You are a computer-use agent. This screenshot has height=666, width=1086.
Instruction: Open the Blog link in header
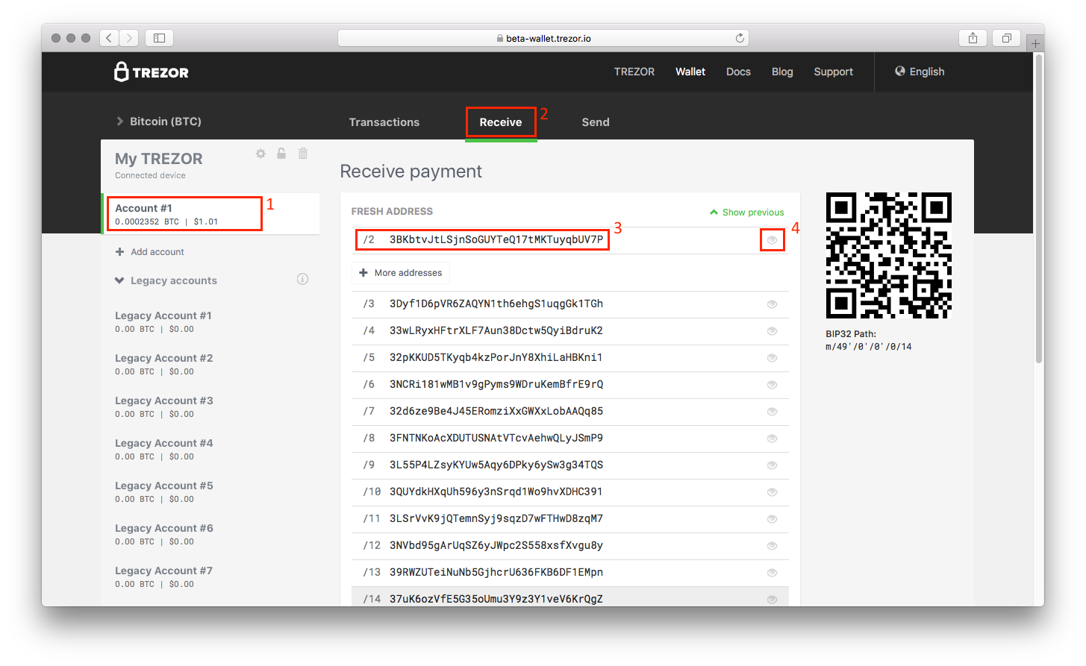pyautogui.click(x=782, y=72)
